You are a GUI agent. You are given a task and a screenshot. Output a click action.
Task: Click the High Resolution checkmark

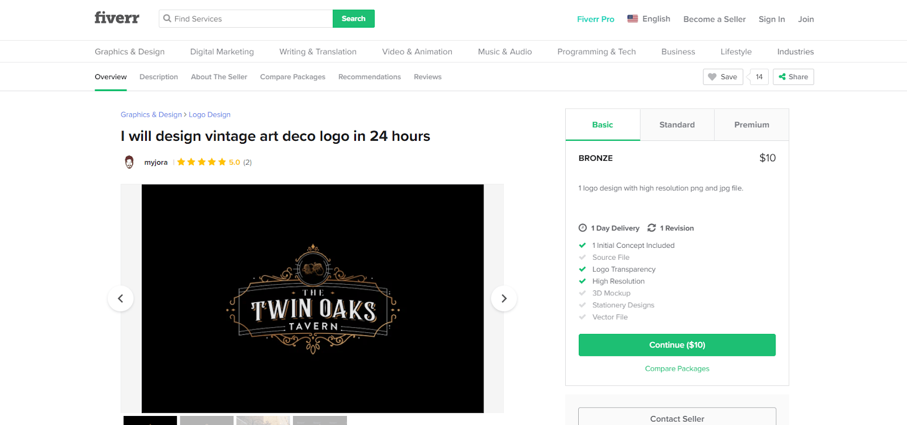pos(582,281)
